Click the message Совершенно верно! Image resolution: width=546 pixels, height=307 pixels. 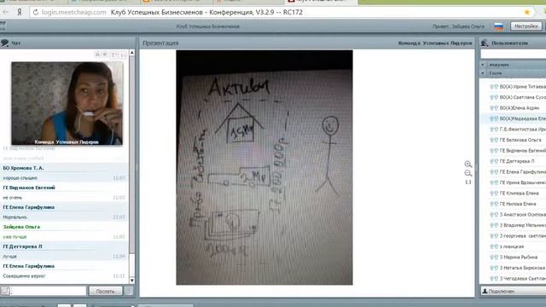25,276
